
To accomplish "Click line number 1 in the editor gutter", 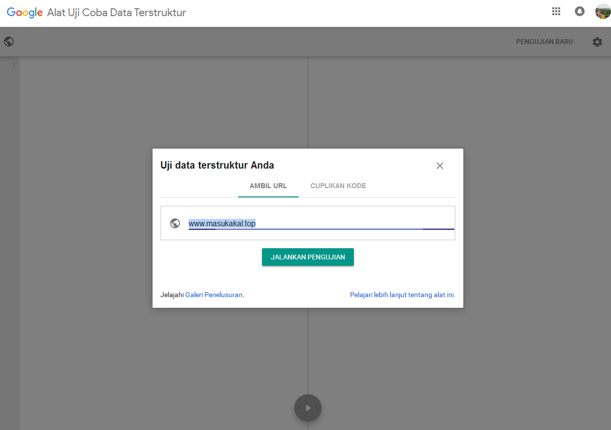I will (13, 64).
